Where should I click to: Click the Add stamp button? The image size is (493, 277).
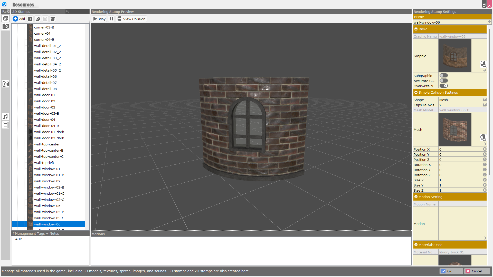click(x=19, y=19)
